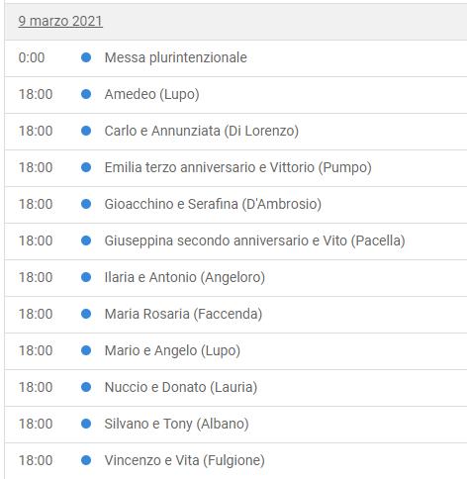Click blue dot beside Gioacchino e Serafina

click(x=86, y=204)
